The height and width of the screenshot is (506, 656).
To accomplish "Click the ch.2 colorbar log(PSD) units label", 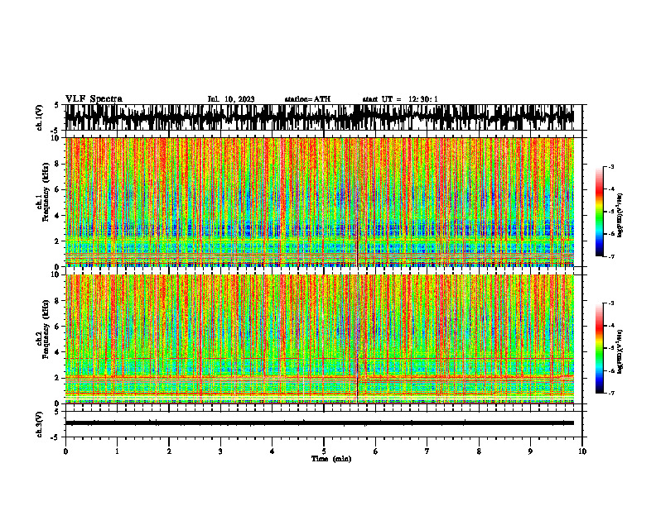I will (x=620, y=351).
